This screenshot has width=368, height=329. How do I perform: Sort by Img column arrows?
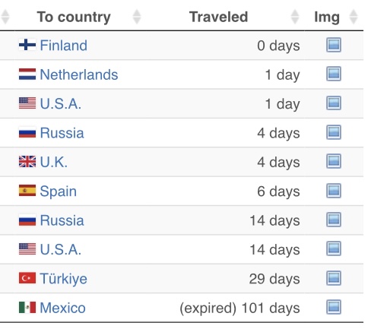tap(354, 17)
